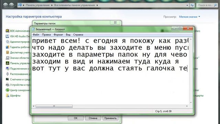The image size is (220, 124).
Task: Click the line starting 'заходите в параметры папок'
Action: (110, 55)
